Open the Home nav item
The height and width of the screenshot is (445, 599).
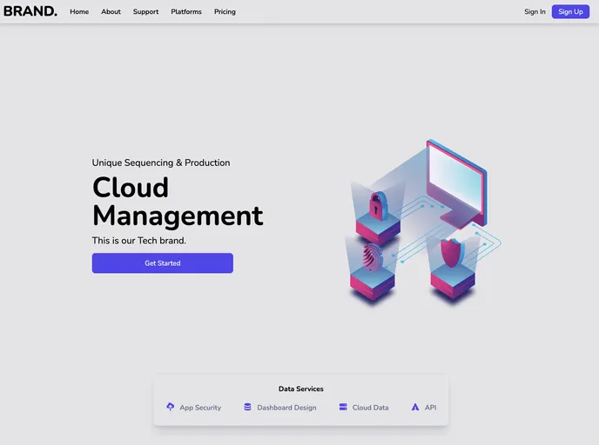(79, 12)
